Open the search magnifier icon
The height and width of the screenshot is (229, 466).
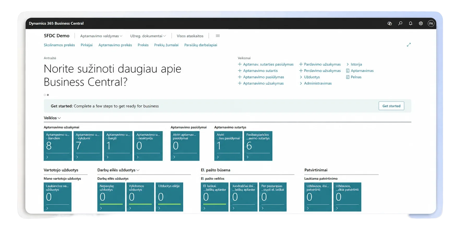pyautogui.click(x=400, y=23)
